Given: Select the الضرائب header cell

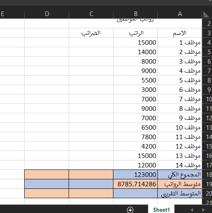Looking at the screenshot, I should point(91,33).
